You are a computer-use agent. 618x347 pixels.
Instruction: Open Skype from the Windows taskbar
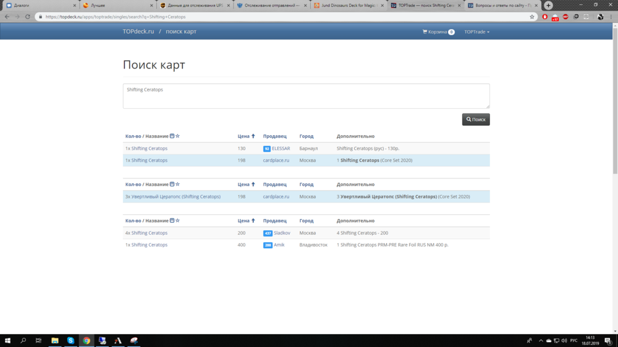(x=70, y=341)
